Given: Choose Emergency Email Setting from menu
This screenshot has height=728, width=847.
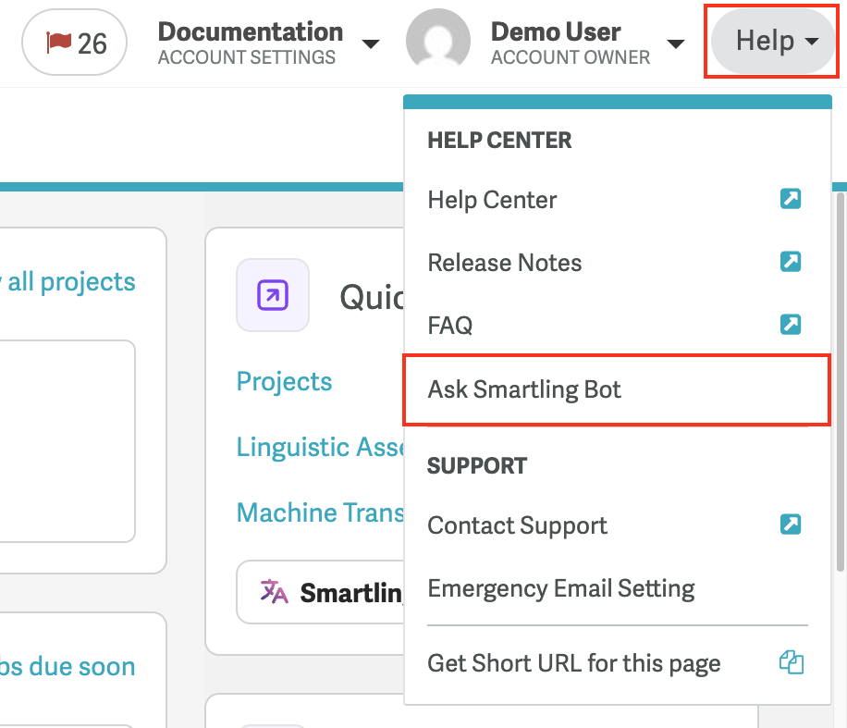Looking at the screenshot, I should 561,588.
